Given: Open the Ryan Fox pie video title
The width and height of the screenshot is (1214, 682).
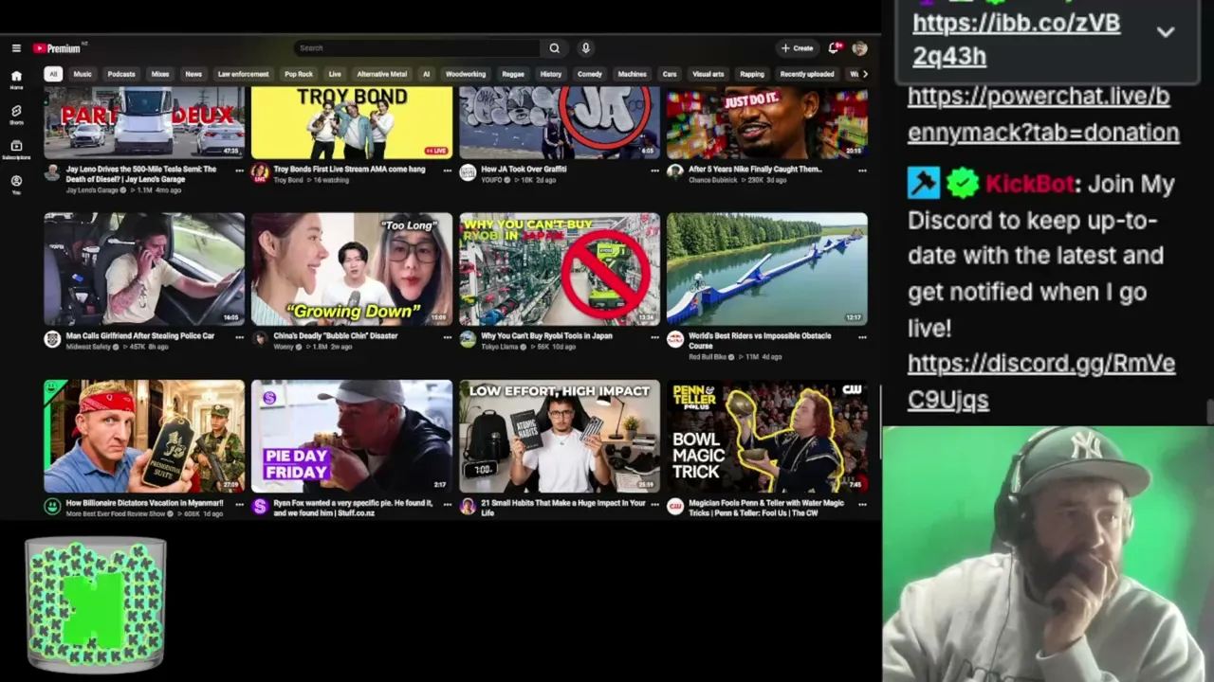Looking at the screenshot, I should [x=353, y=508].
